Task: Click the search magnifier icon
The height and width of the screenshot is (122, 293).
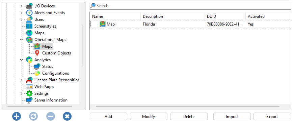Action: coord(93,6)
